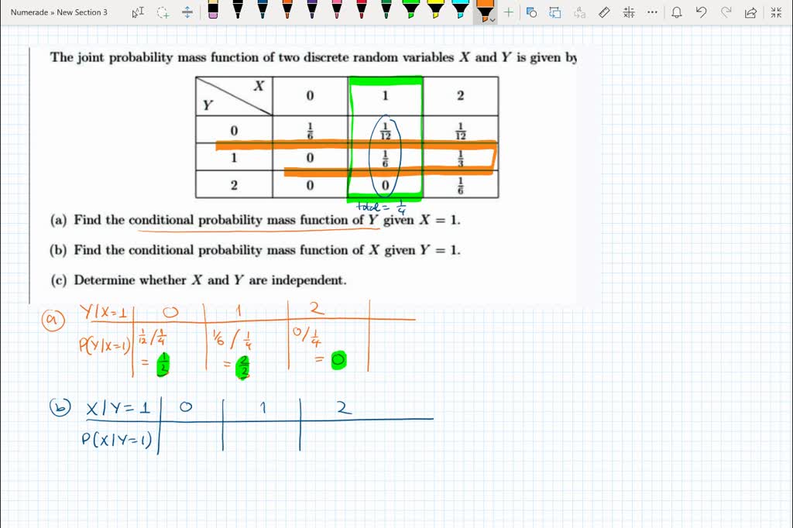
Task: Pick the pink pen
Action: coord(337,10)
